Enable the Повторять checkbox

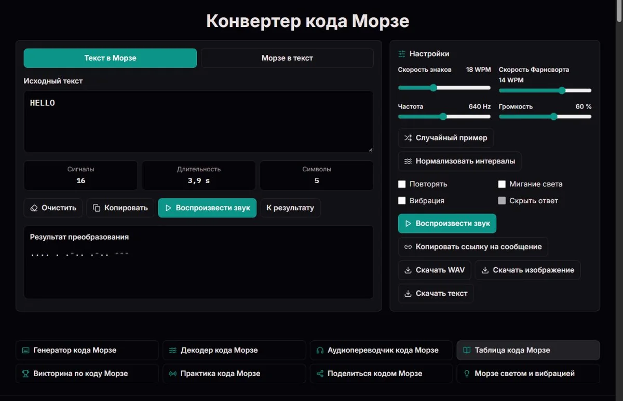pos(402,184)
